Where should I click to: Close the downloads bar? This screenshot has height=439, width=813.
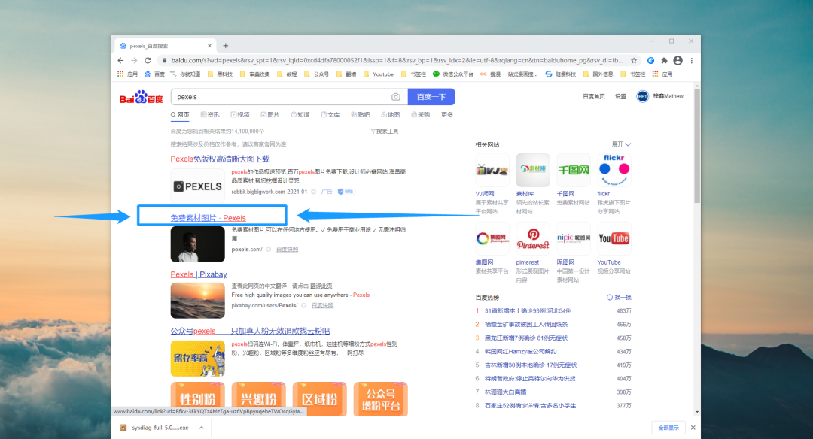coord(693,428)
